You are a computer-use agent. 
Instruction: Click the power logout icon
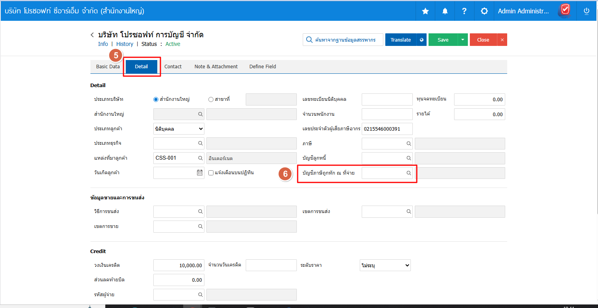click(586, 11)
